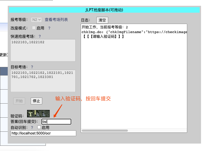Click the captcha image to refresh
The width and height of the screenshot is (206, 151).
38,114
